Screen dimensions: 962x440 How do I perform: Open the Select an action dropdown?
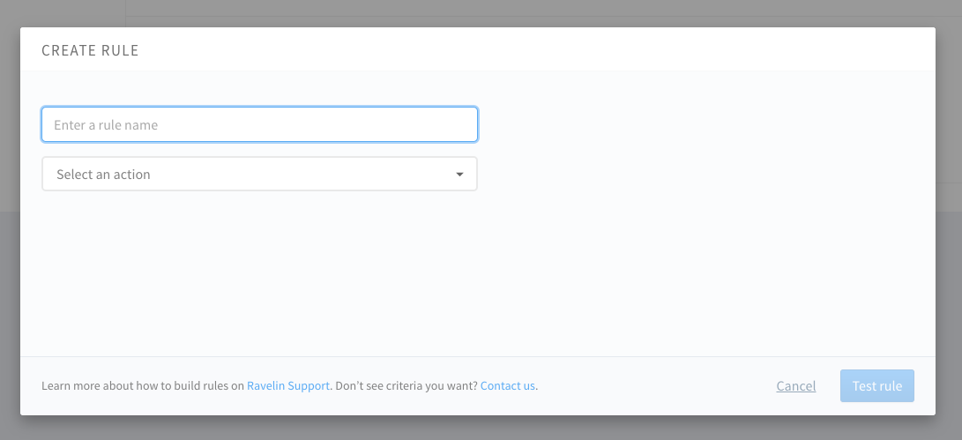pyautogui.click(x=259, y=175)
